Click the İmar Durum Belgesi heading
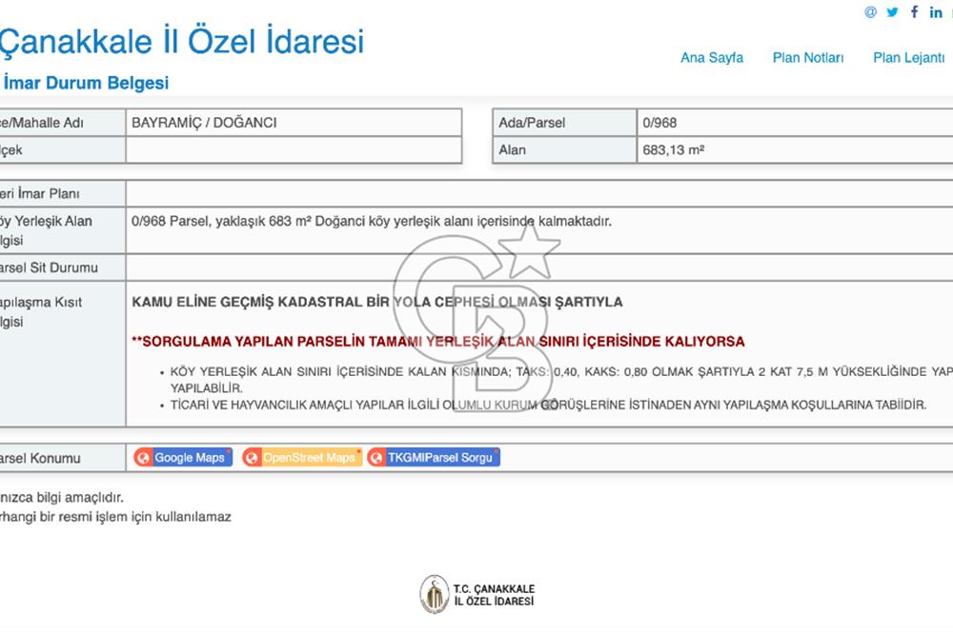 tap(86, 83)
